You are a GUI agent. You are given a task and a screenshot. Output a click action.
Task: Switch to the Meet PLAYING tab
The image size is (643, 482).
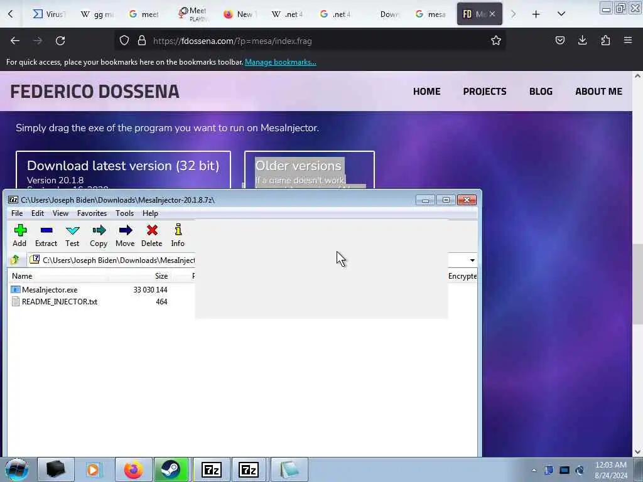pos(193,14)
